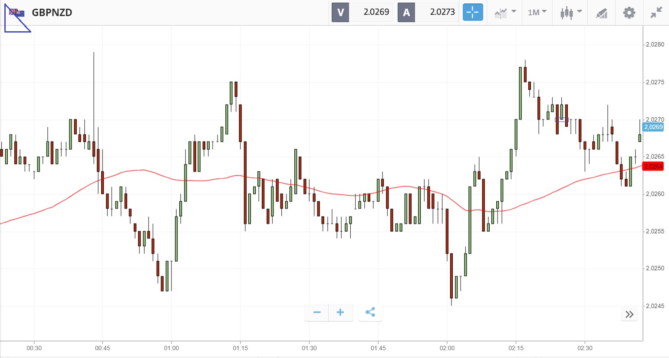Click the GBPNZD flag icon
Viewport: 669px width, 358px height.
17,13
